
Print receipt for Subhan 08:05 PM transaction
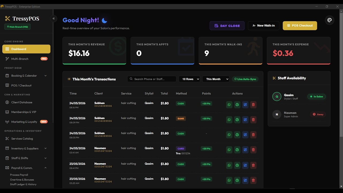click(237, 135)
